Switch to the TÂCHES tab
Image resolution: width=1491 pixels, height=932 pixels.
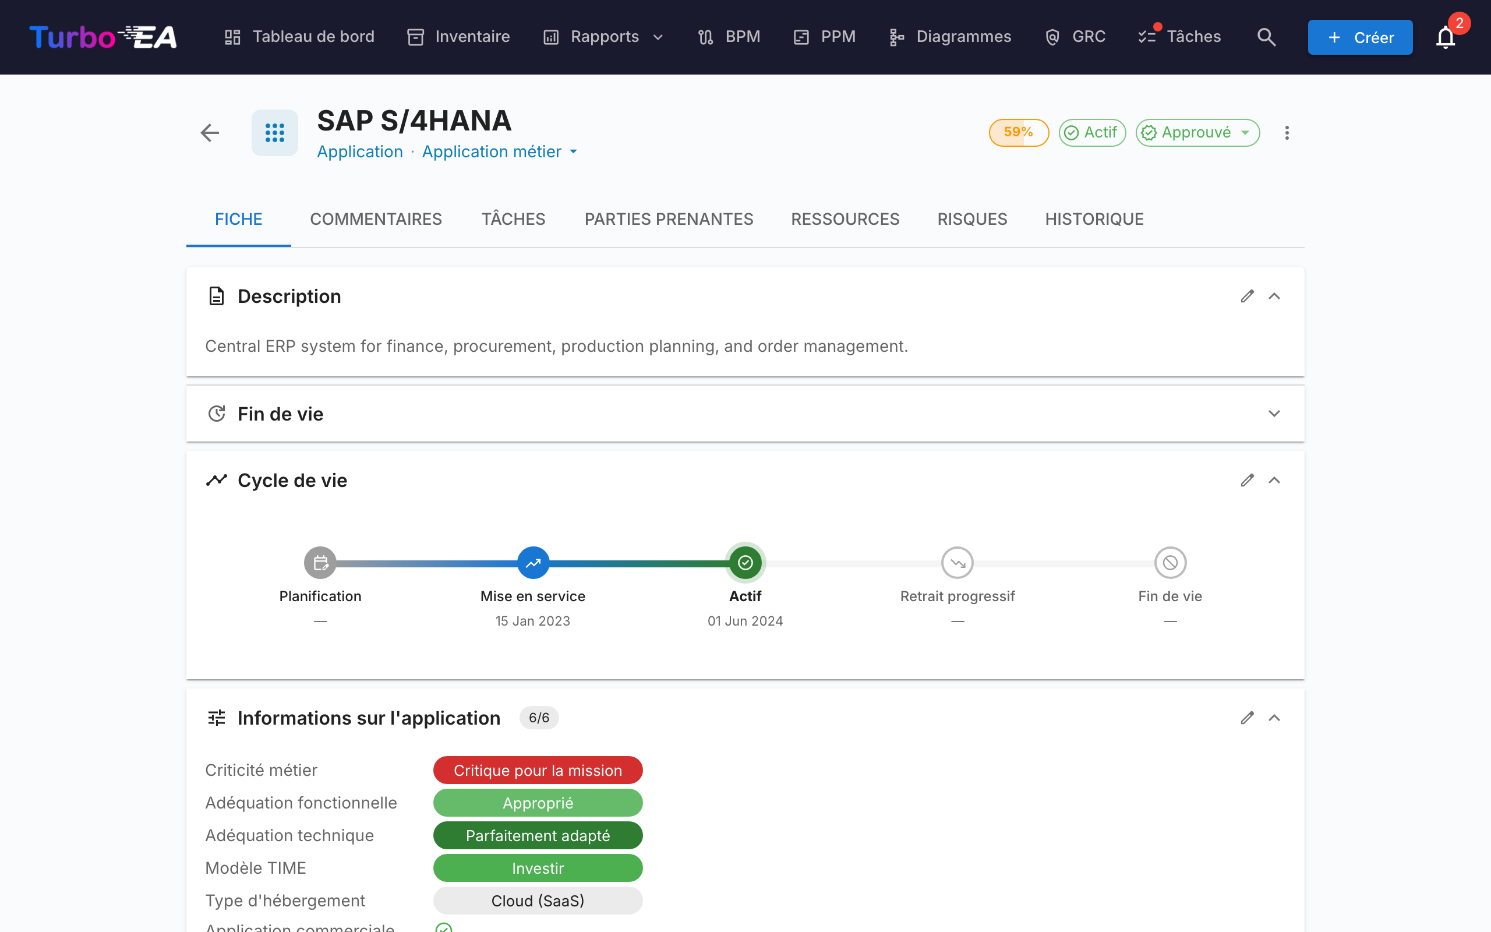coord(513,220)
